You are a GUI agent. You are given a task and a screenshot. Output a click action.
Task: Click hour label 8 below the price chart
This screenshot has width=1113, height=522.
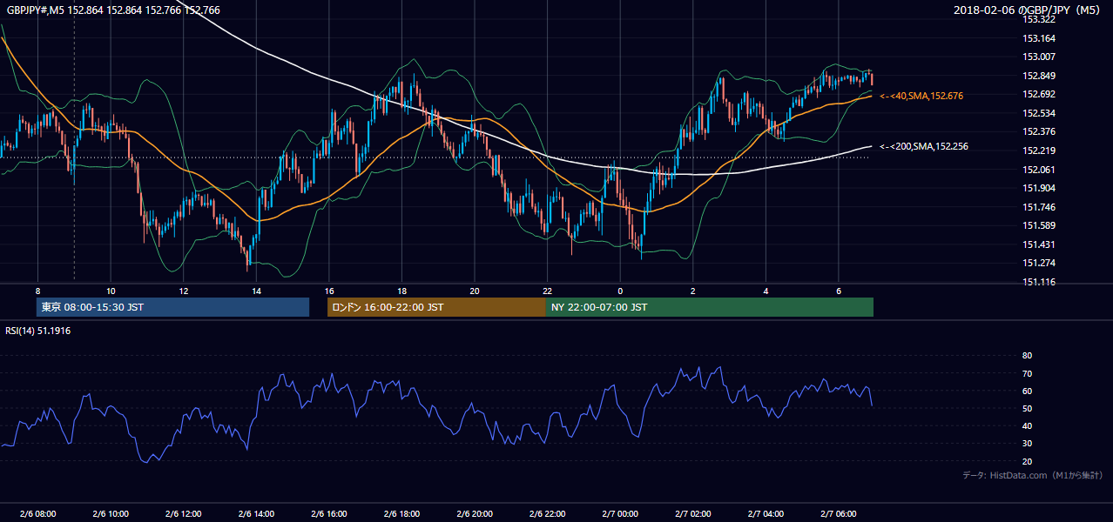pyautogui.click(x=37, y=291)
